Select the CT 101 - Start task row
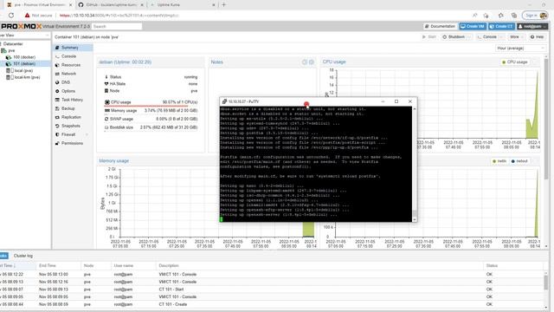 (271, 289)
